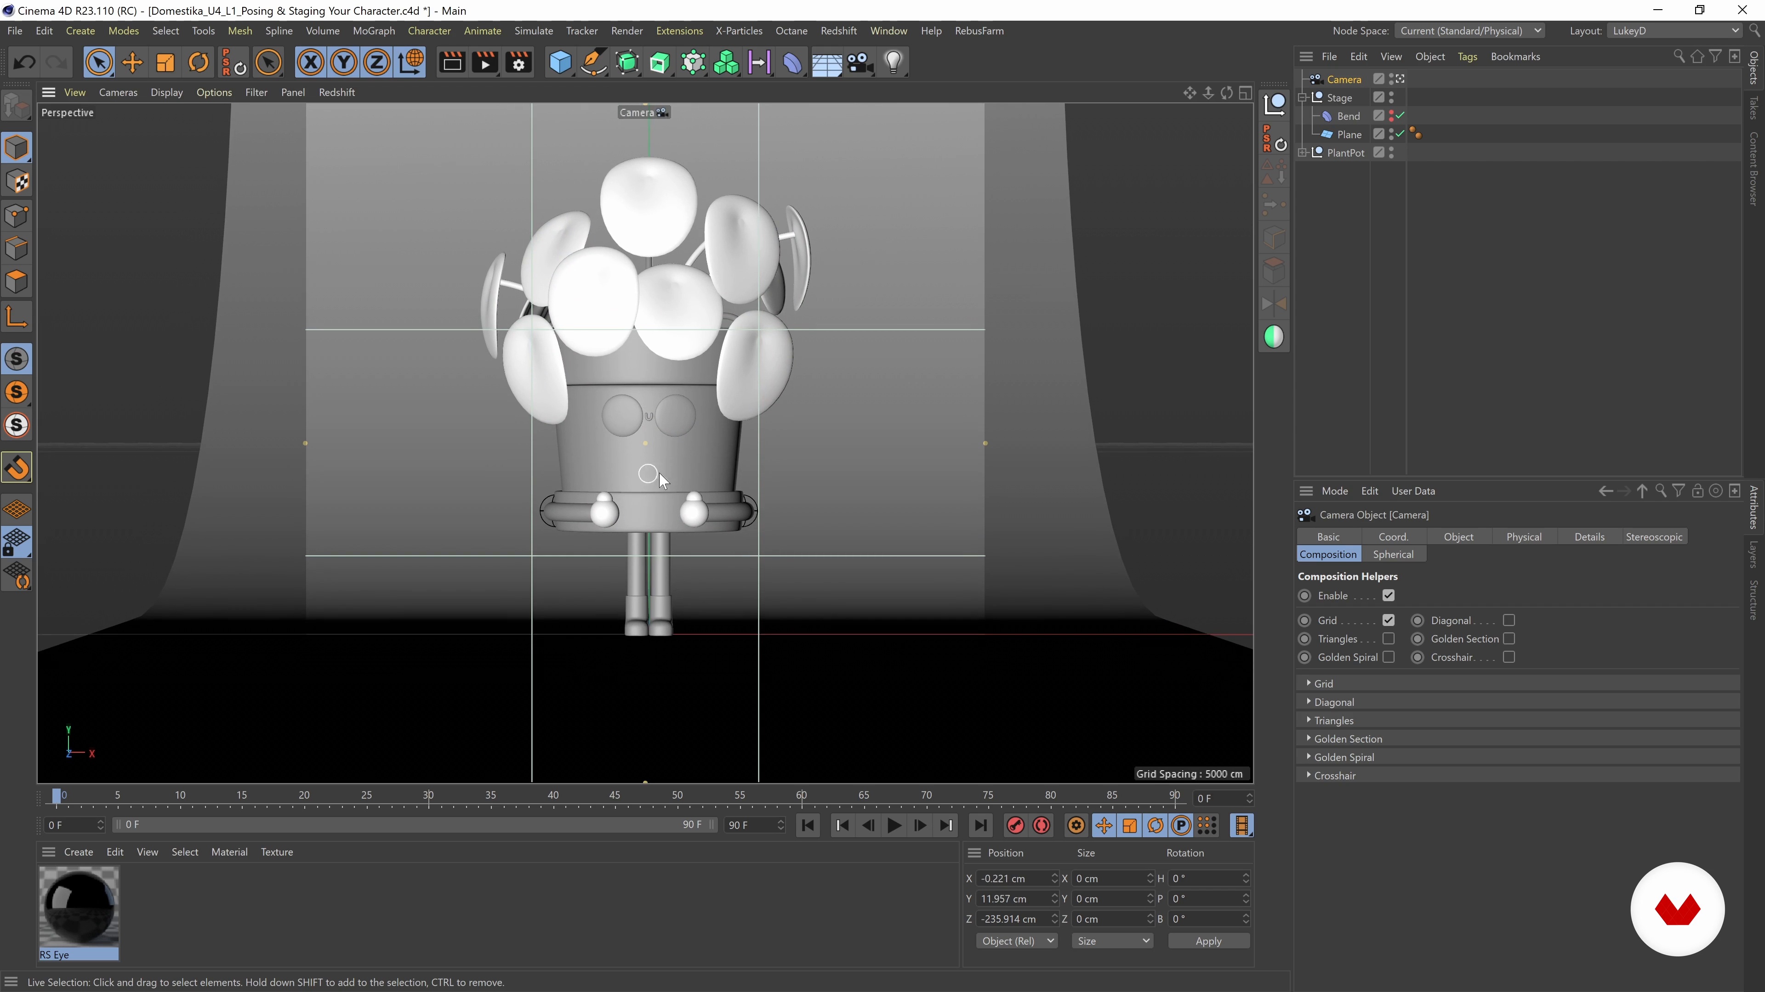
Task: Open the Spline Pen tool
Action: coord(593,63)
